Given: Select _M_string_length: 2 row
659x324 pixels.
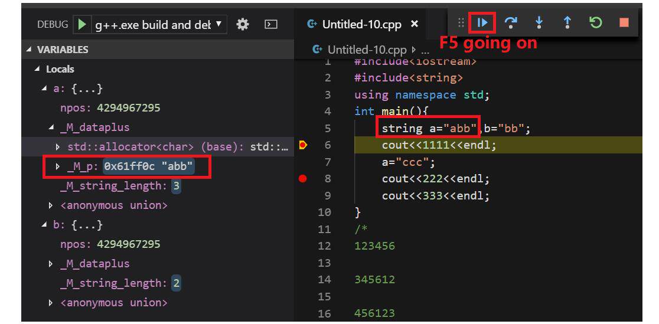Looking at the screenshot, I should tap(158, 283).
